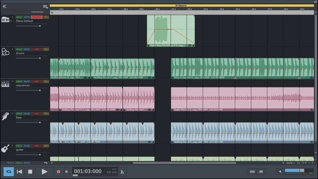318x179 pixels.
Task: Solo the Piano Default track
Action: pos(19,17)
